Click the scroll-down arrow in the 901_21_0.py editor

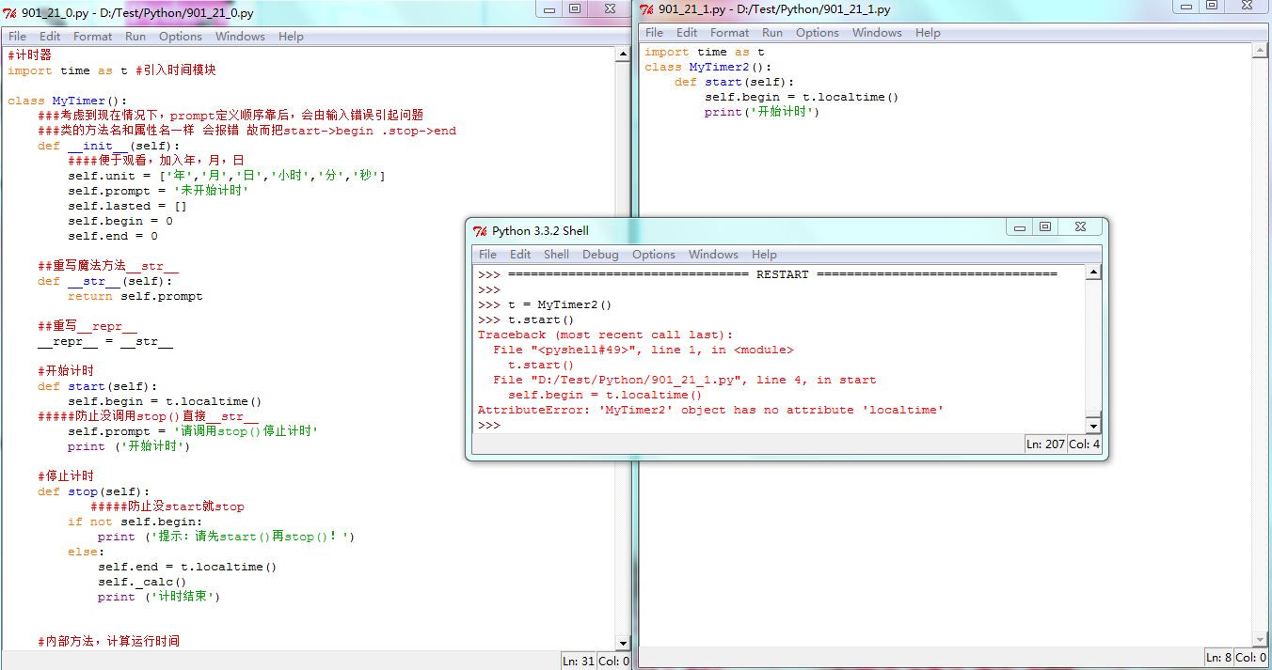tap(622, 643)
